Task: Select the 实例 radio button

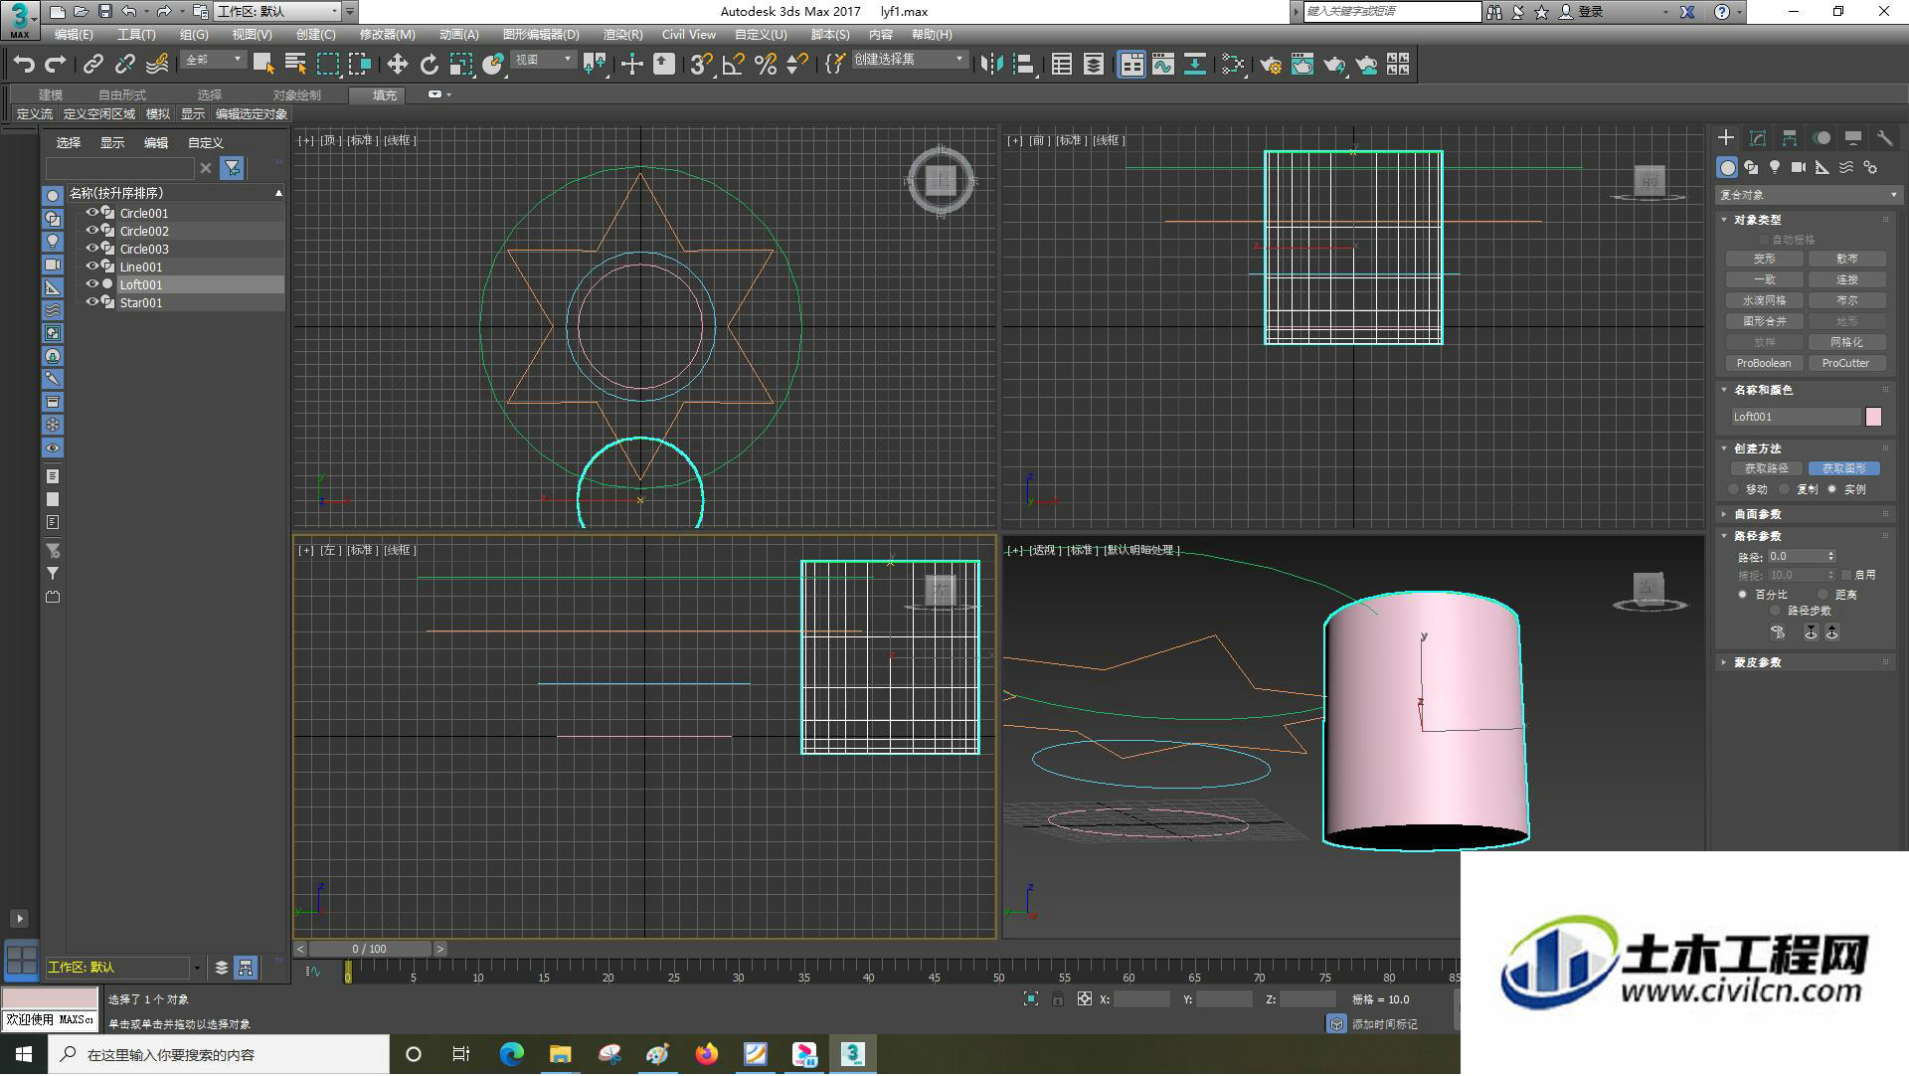Action: 1832,489
